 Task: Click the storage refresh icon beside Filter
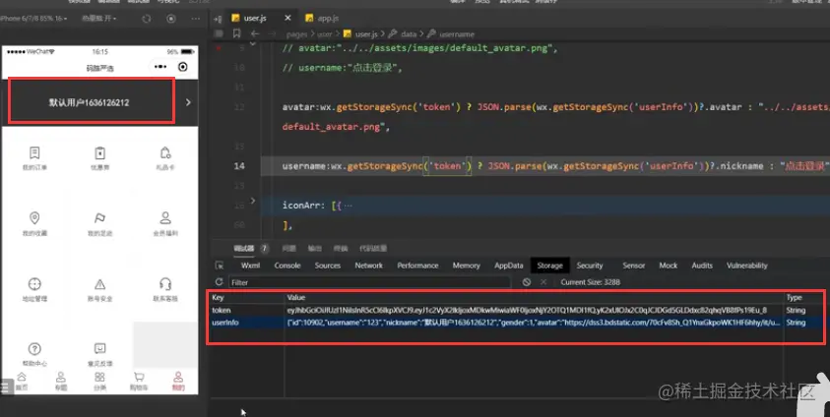pyautogui.click(x=219, y=281)
